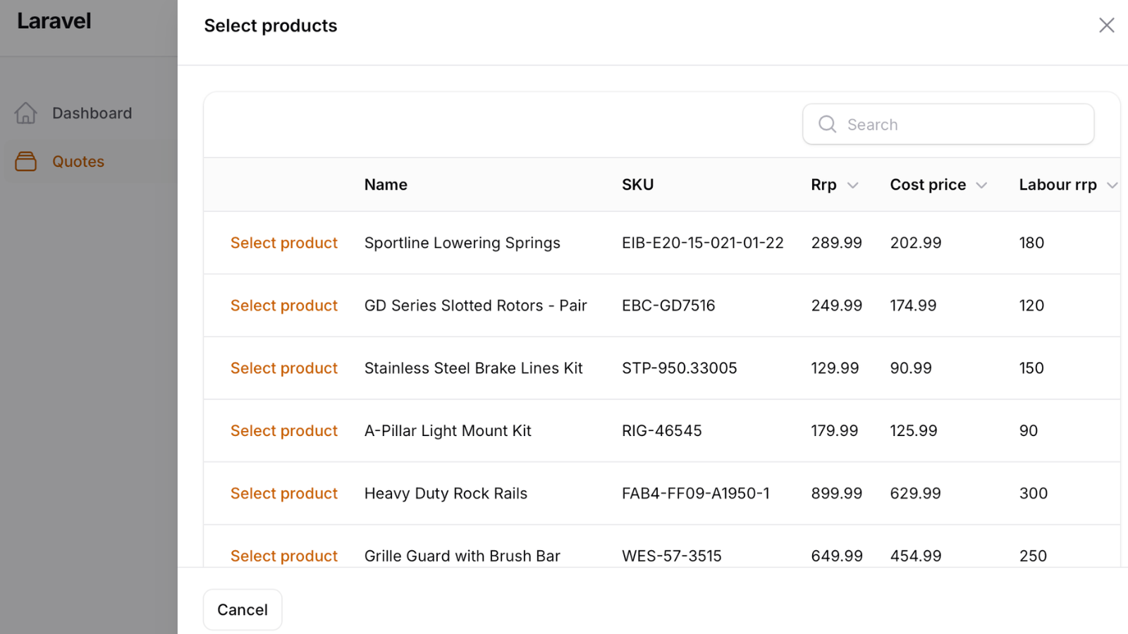The width and height of the screenshot is (1128, 634).
Task: Sort by Rrp column chevron
Action: click(x=852, y=185)
